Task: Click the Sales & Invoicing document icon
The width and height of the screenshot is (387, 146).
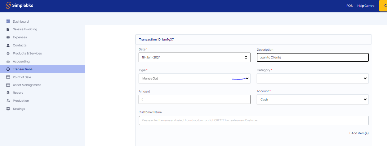Action: 8,29
